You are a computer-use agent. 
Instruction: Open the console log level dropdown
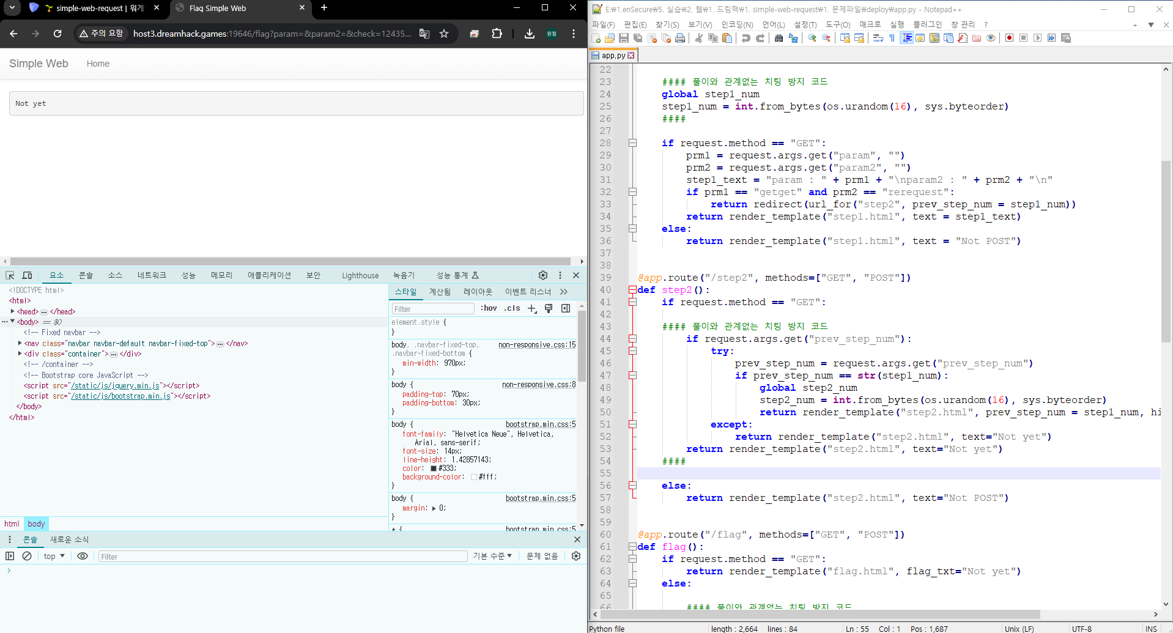[492, 556]
